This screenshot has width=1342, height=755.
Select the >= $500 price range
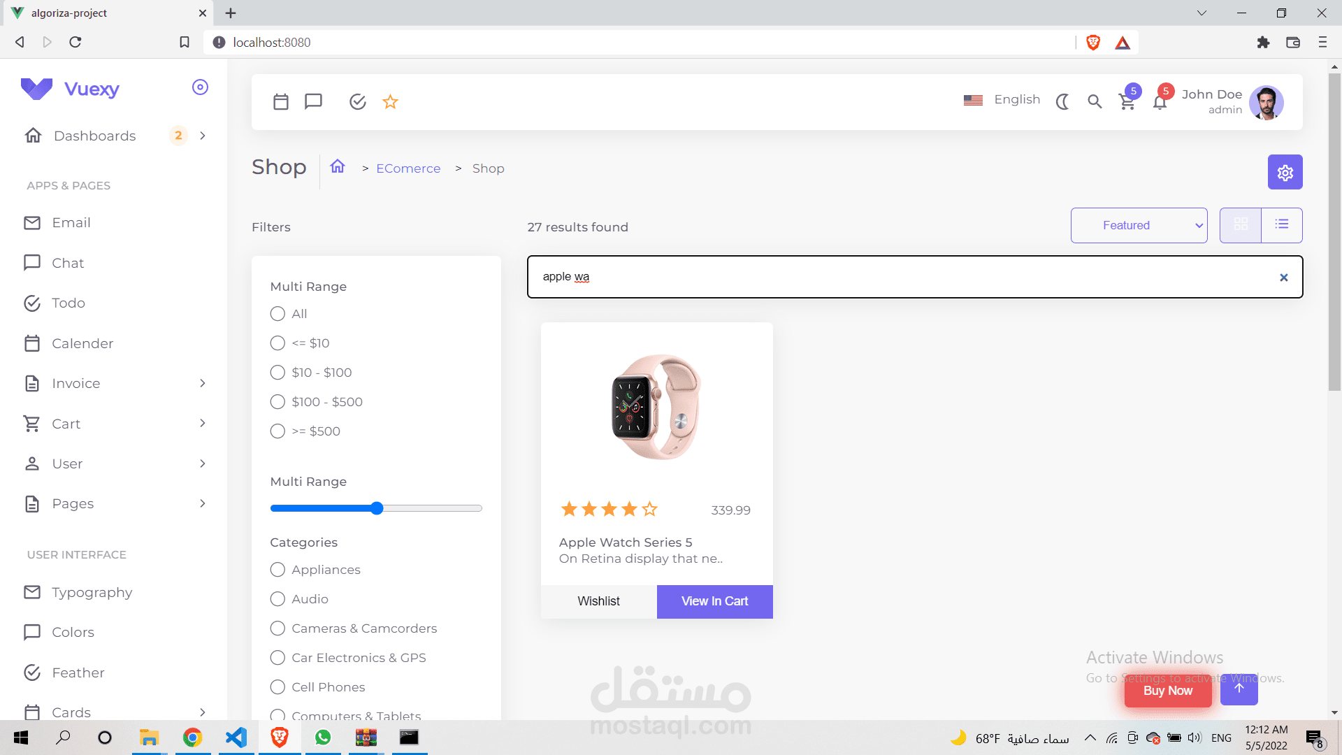[277, 431]
